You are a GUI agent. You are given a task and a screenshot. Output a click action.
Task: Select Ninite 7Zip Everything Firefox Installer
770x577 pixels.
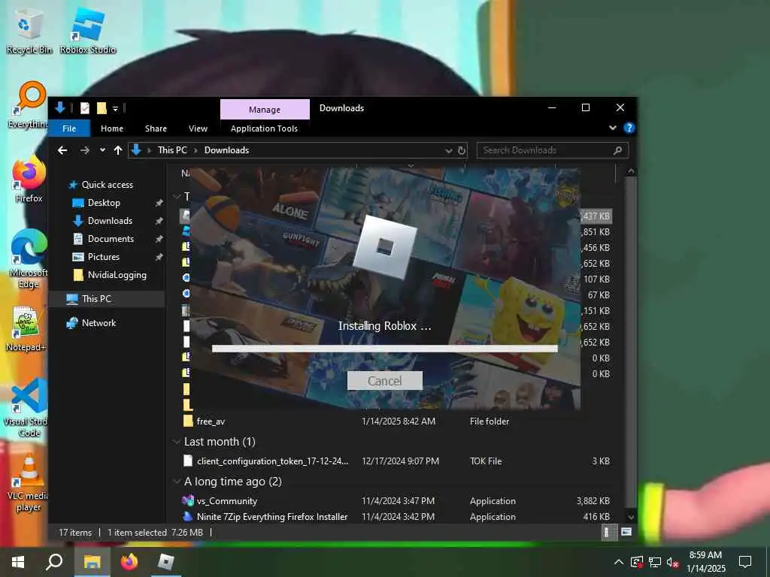[x=271, y=517]
